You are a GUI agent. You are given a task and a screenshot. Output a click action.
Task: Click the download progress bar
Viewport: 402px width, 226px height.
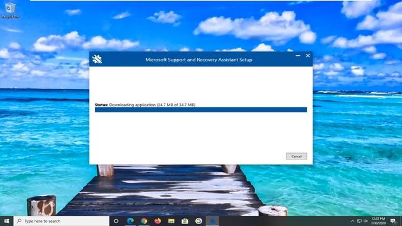201,110
